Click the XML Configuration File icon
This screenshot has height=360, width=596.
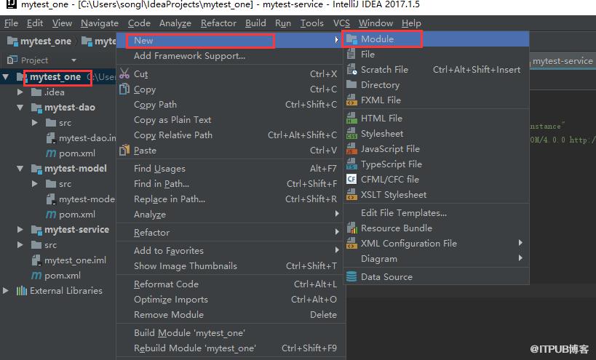pos(351,244)
